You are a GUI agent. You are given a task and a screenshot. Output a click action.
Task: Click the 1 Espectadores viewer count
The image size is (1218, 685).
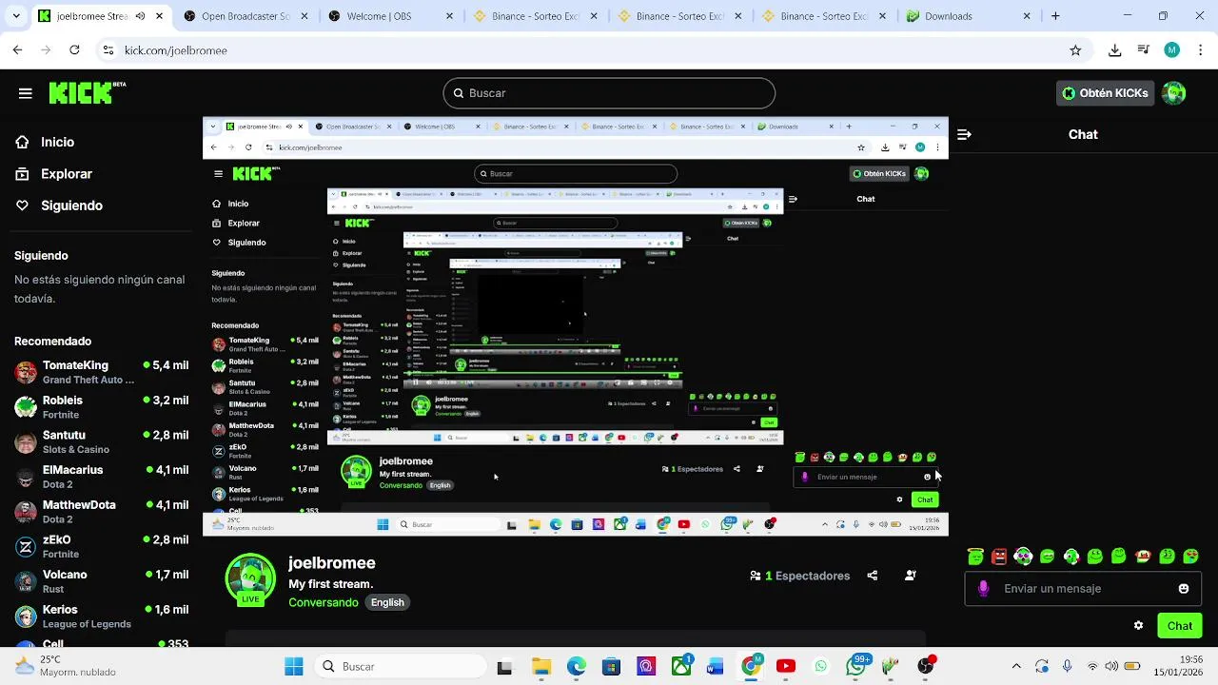click(799, 576)
